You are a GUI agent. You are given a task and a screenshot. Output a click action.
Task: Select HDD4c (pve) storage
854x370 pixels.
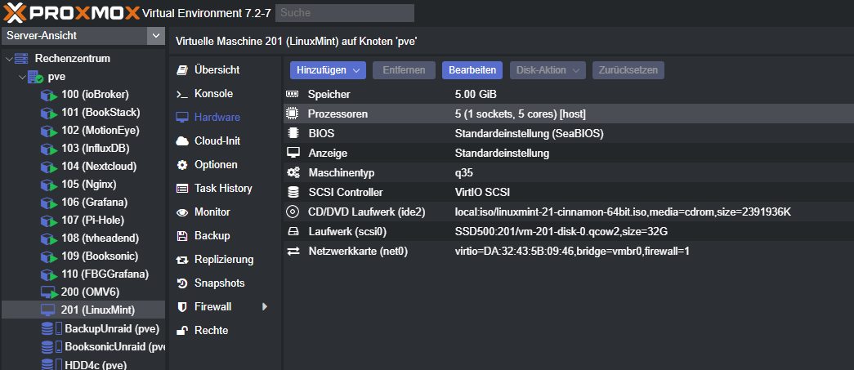pos(96,364)
